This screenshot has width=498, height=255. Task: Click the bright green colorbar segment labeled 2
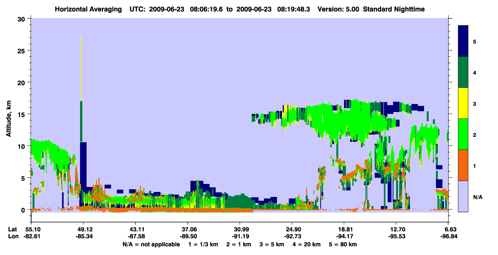pyautogui.click(x=463, y=134)
